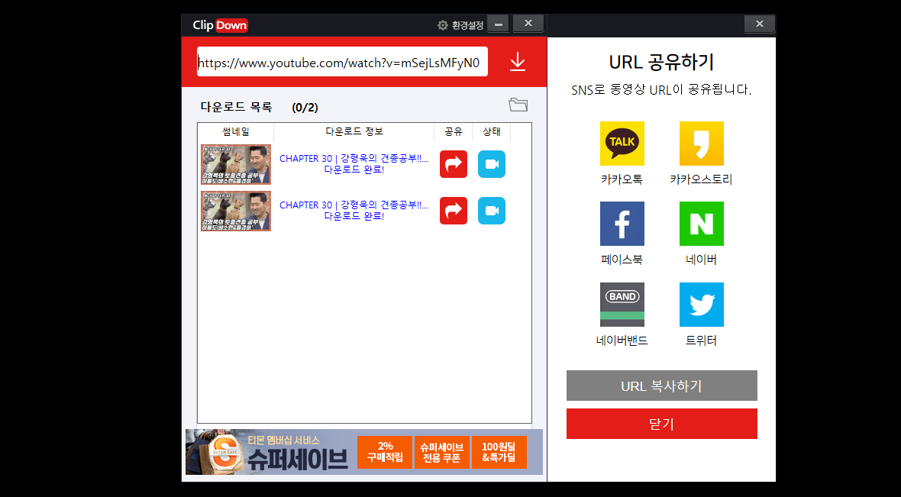Open the download folder icon
Screen dimensions: 901x497
pyautogui.click(x=518, y=105)
